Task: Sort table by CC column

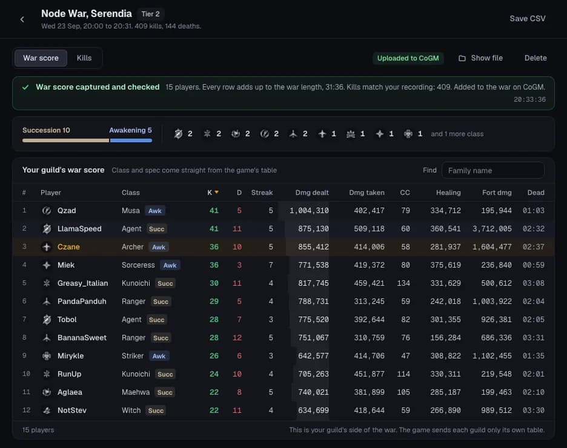Action: (x=405, y=193)
